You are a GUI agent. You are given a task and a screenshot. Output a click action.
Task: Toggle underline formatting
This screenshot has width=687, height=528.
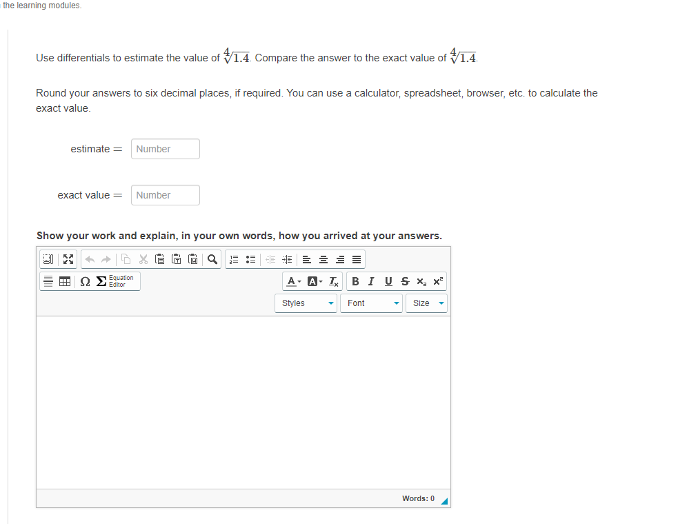point(388,281)
